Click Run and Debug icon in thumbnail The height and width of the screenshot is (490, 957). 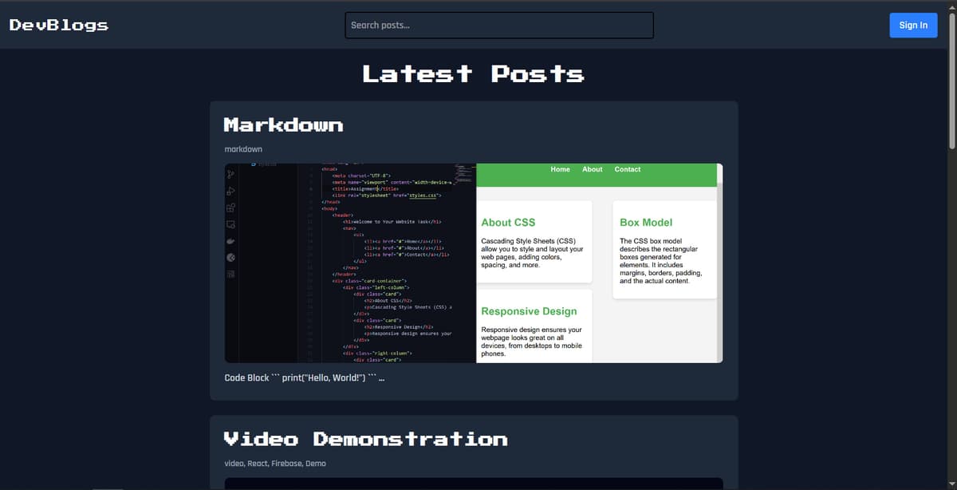pyautogui.click(x=230, y=192)
